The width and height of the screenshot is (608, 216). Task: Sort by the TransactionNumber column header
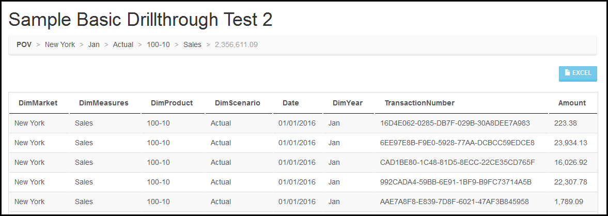tap(419, 103)
